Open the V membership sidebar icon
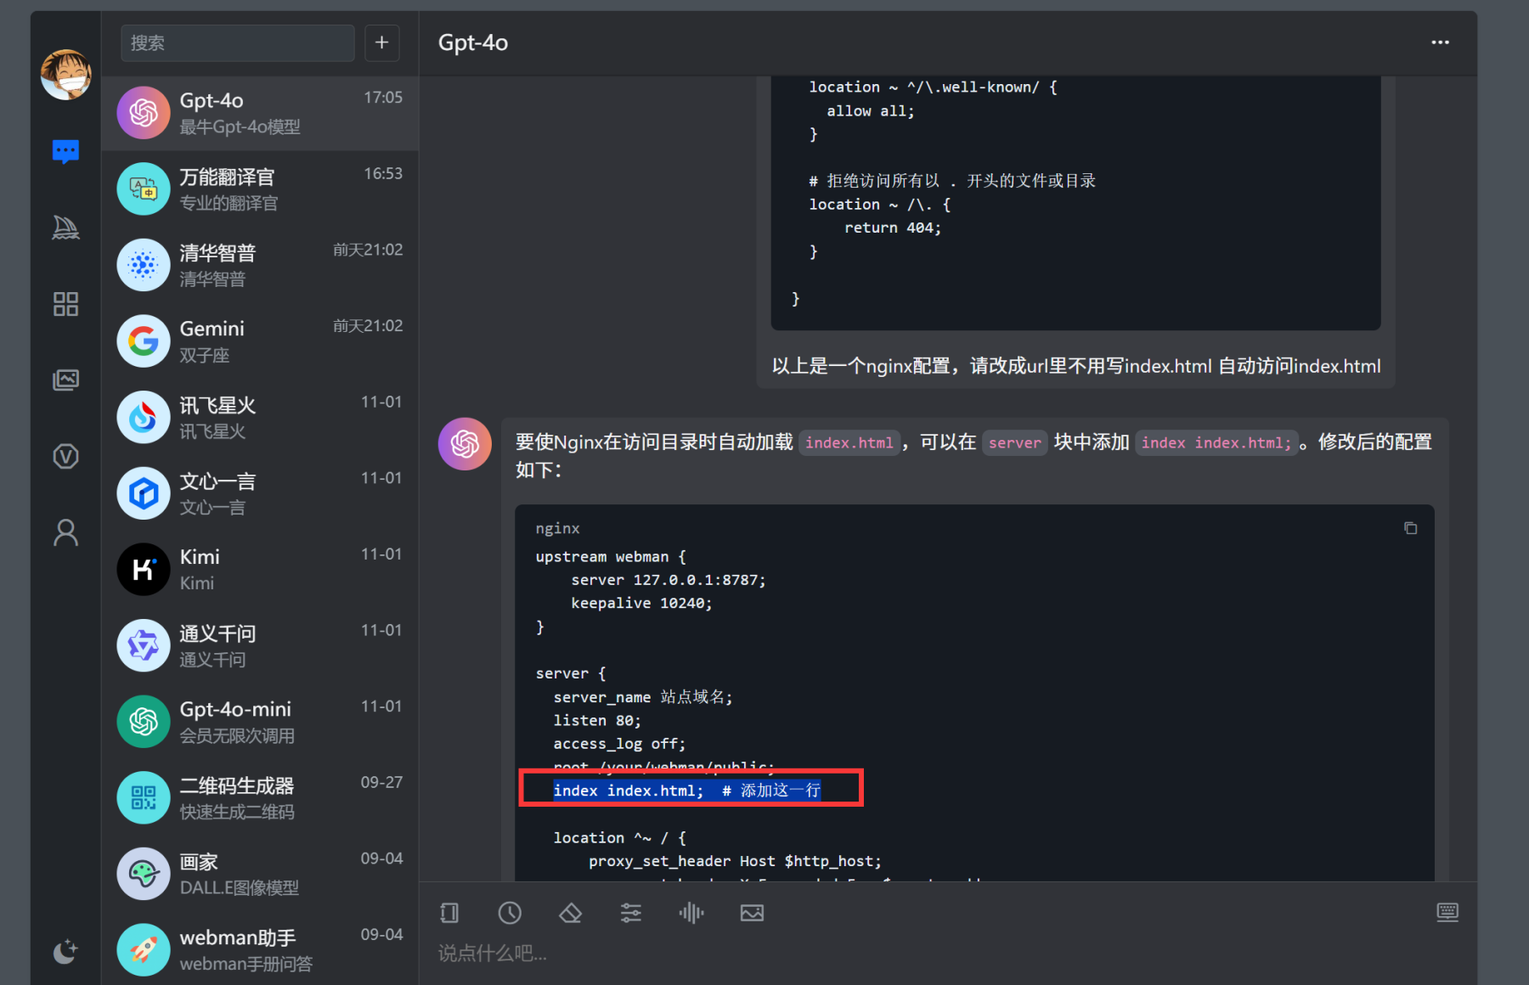The image size is (1529, 985). click(66, 456)
